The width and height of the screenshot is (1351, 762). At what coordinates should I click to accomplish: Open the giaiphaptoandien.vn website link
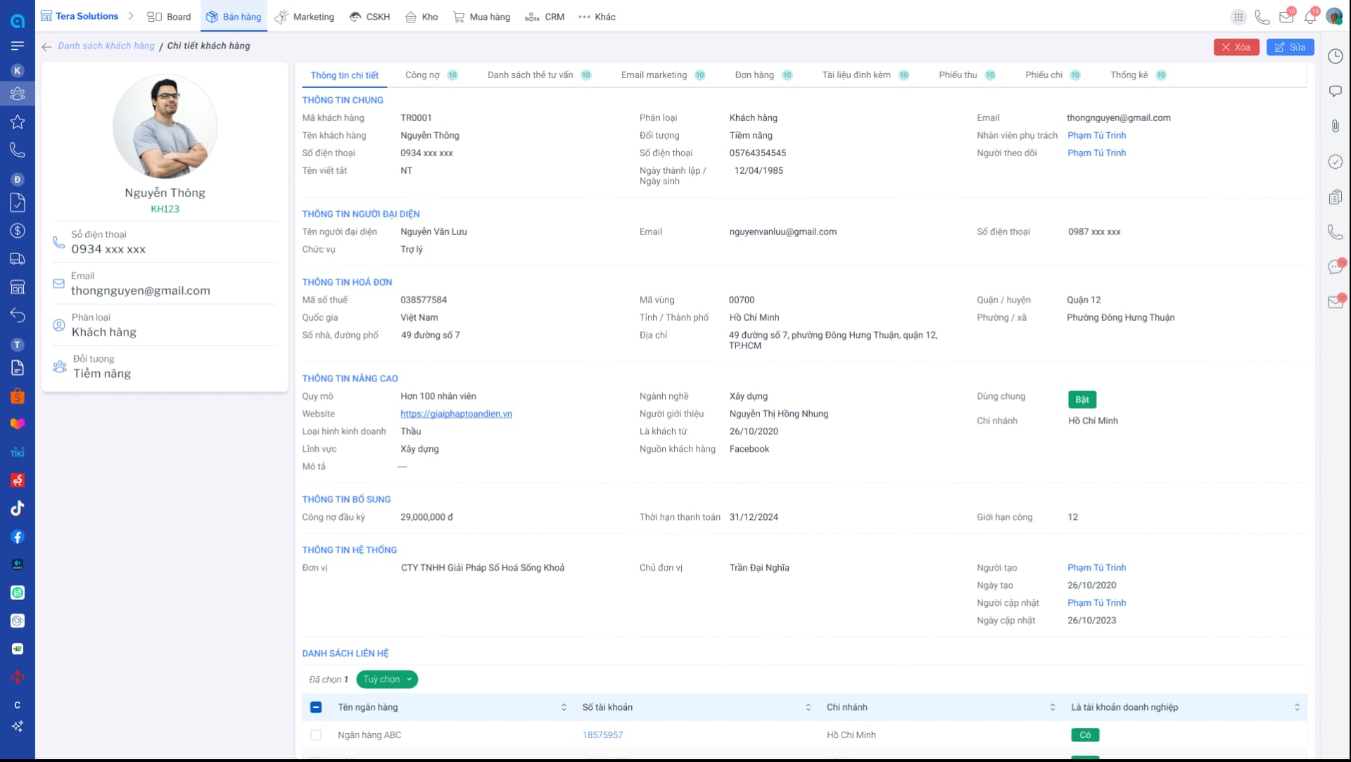point(456,414)
